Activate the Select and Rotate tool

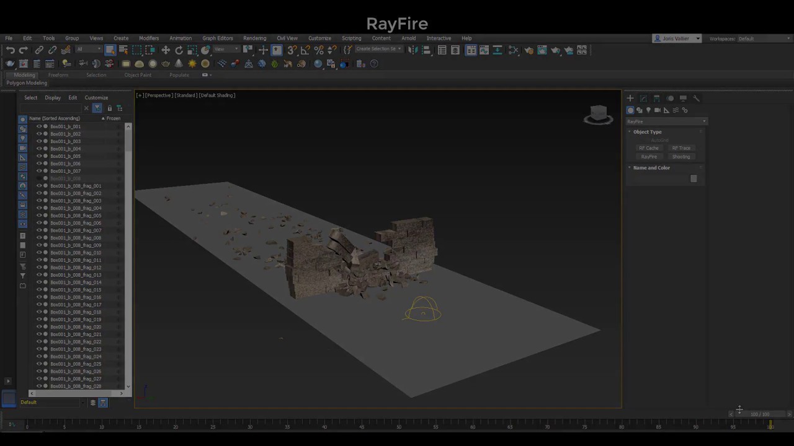point(179,50)
